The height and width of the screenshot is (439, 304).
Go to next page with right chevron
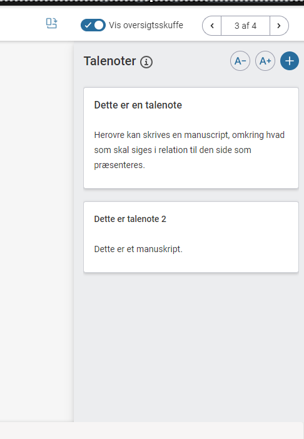point(279,26)
